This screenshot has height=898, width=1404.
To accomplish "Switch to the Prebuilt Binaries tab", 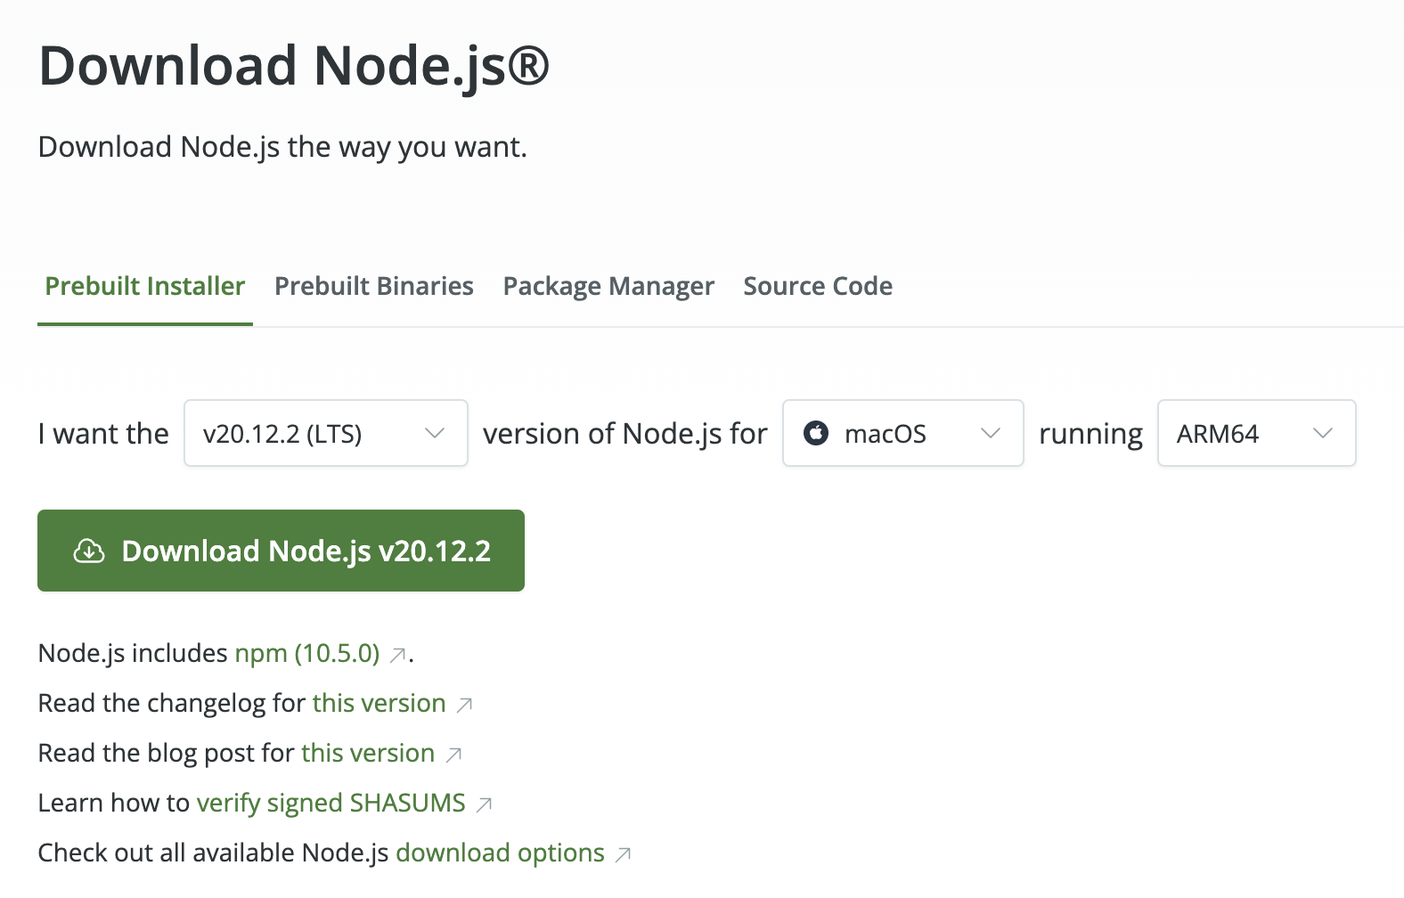I will click(x=374, y=286).
